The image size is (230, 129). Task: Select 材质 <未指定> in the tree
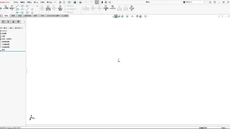(7, 39)
